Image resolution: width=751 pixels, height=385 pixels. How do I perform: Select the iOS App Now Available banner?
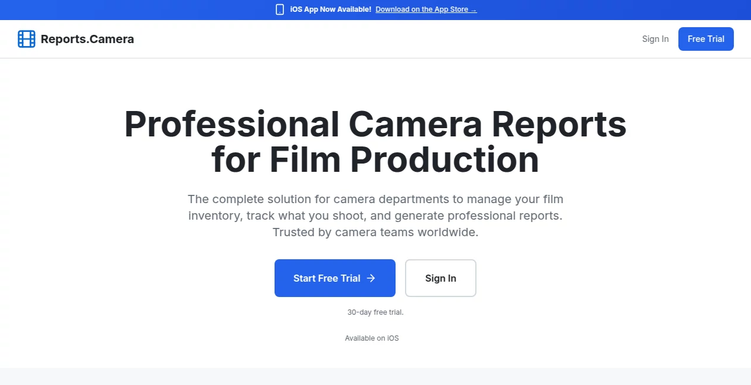(329, 9)
